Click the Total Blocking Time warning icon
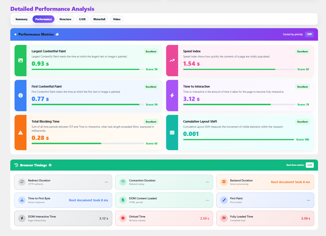The width and height of the screenshot is (326, 236). coord(21,133)
